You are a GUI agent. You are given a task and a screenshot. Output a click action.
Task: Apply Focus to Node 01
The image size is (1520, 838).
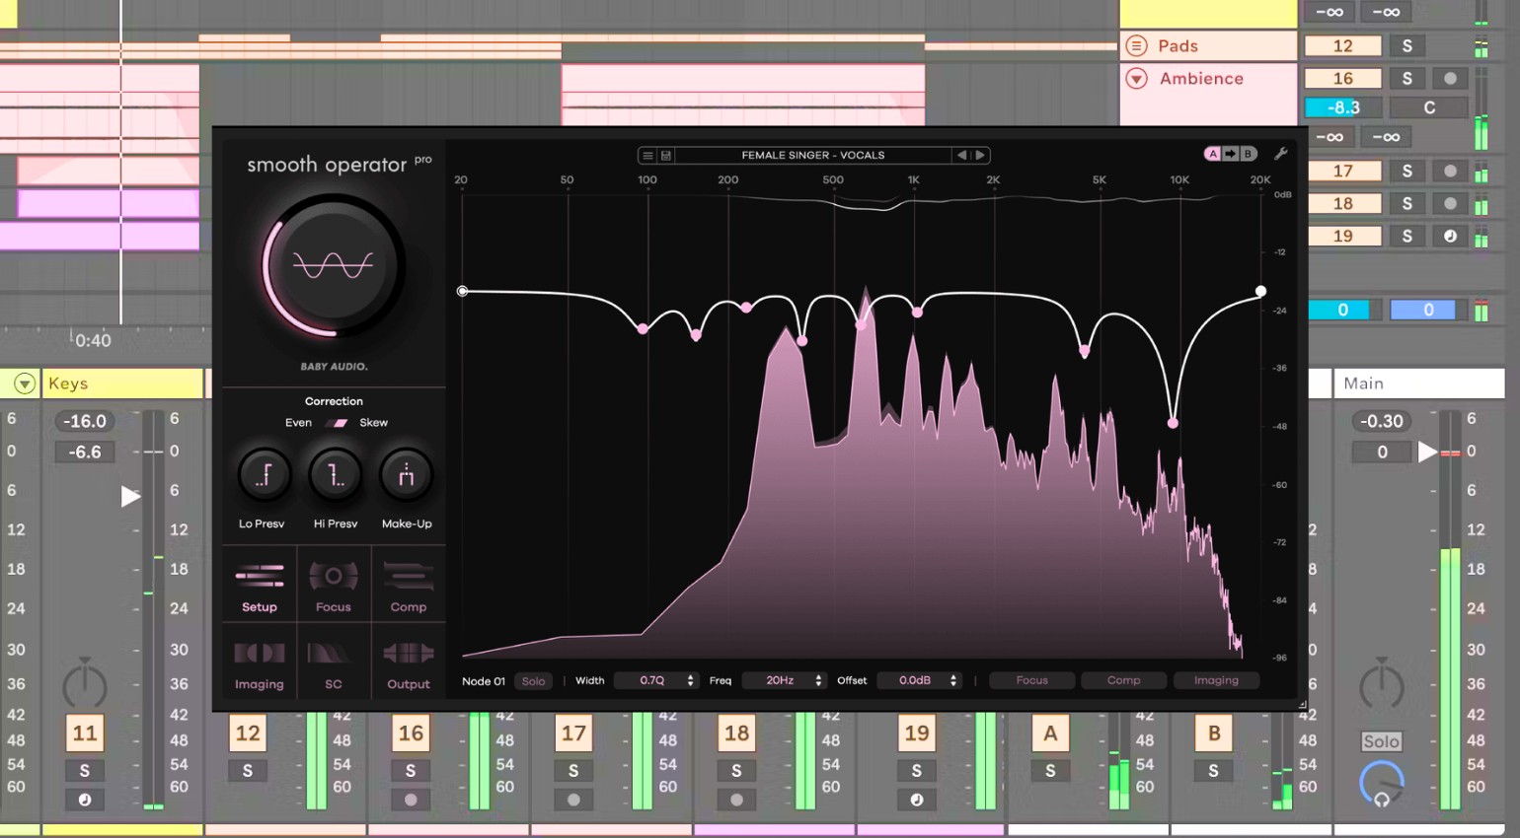[x=1031, y=680]
